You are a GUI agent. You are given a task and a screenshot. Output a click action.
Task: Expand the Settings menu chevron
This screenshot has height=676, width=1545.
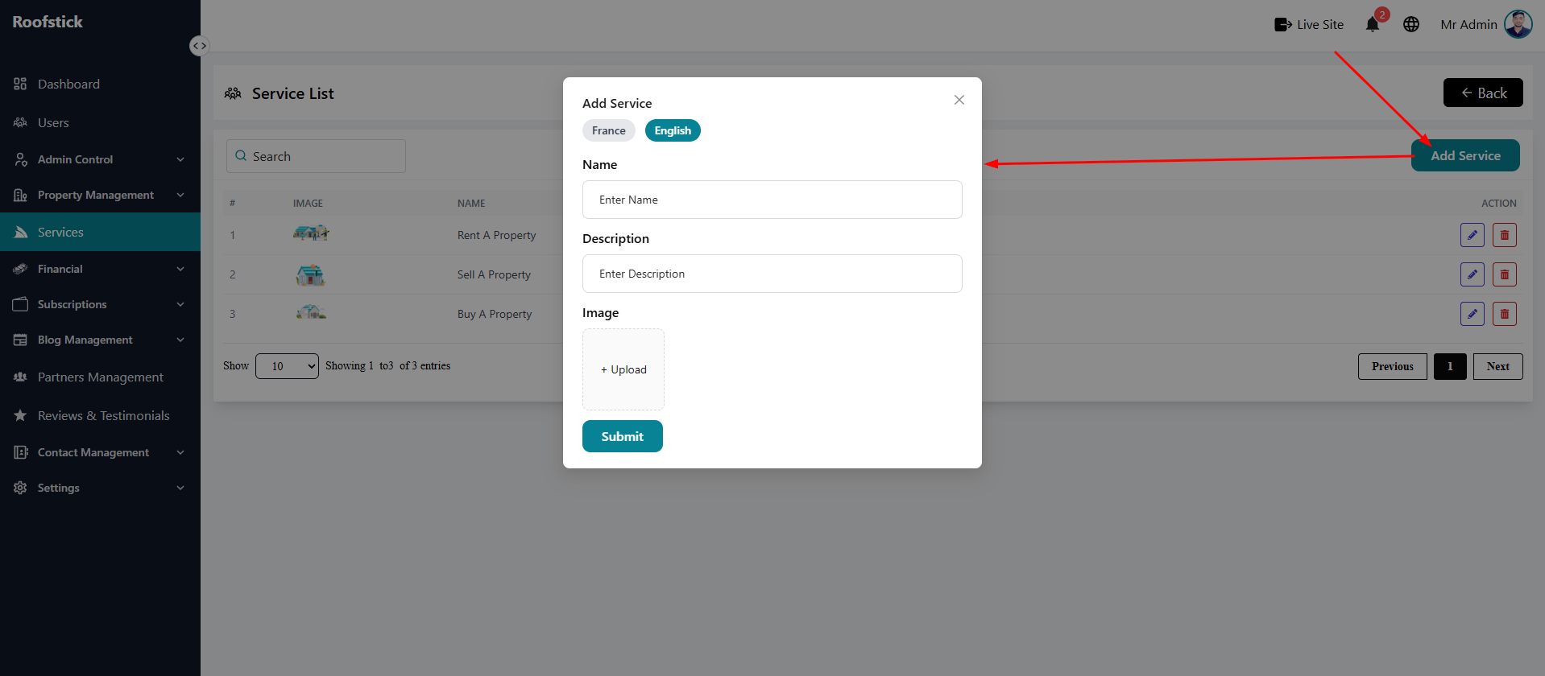click(x=180, y=488)
